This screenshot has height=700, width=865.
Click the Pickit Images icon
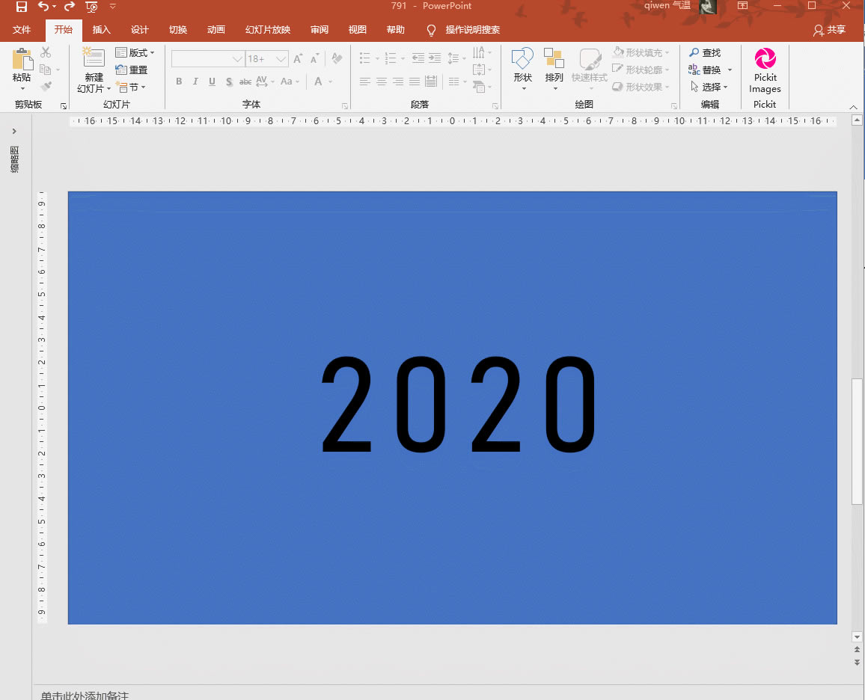(765, 58)
